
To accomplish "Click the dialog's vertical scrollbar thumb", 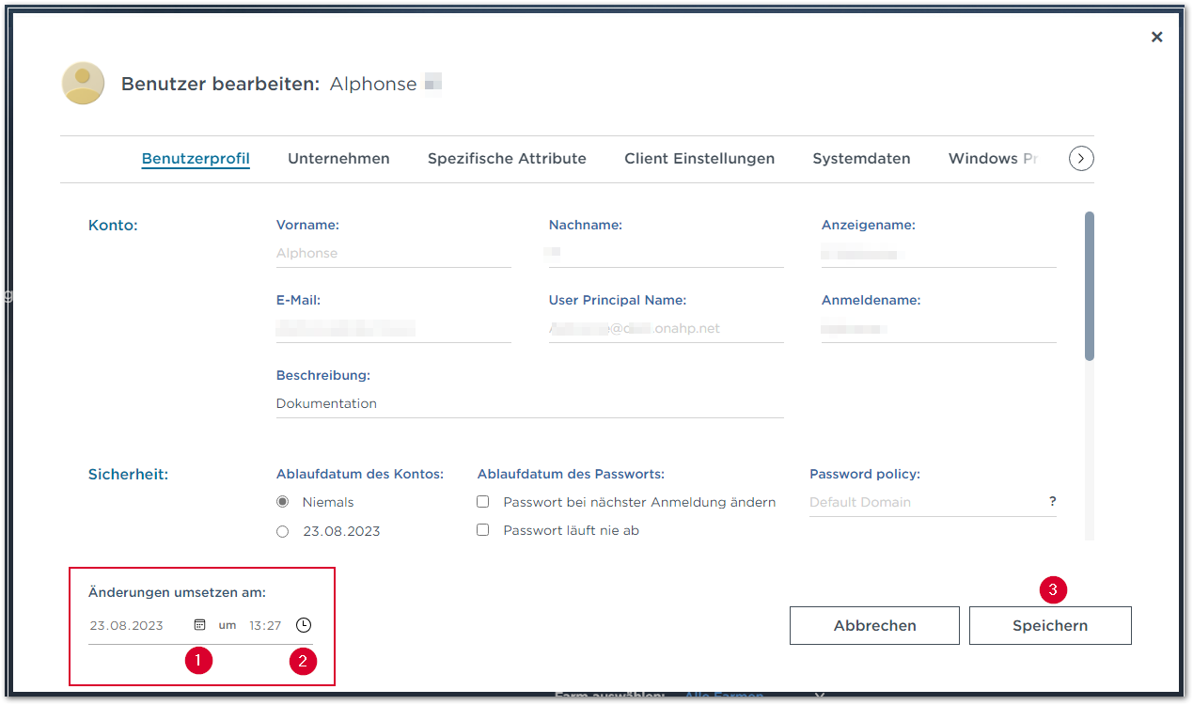I will [x=1090, y=286].
